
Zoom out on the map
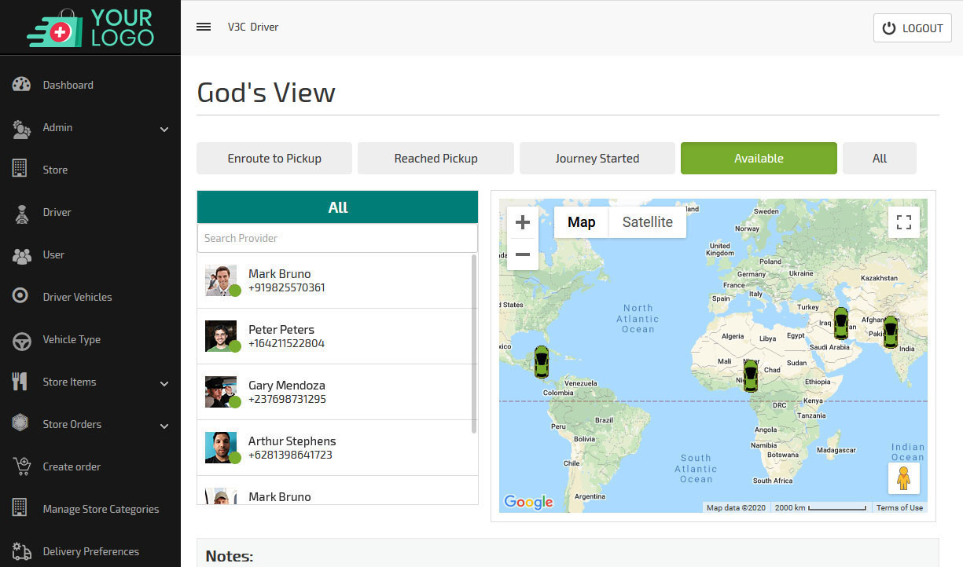523,254
